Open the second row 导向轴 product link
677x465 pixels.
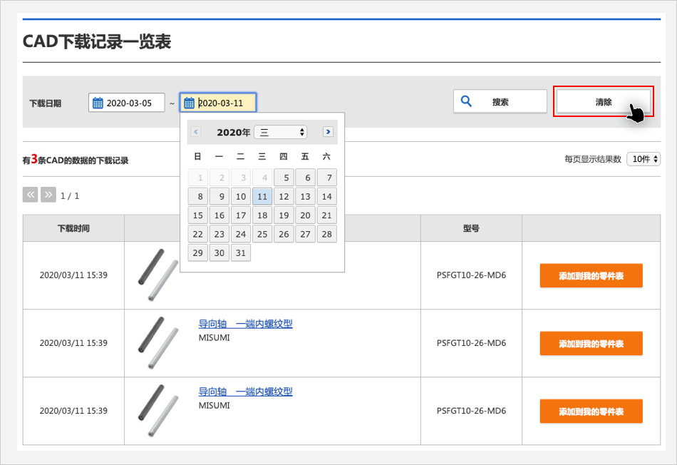point(245,324)
